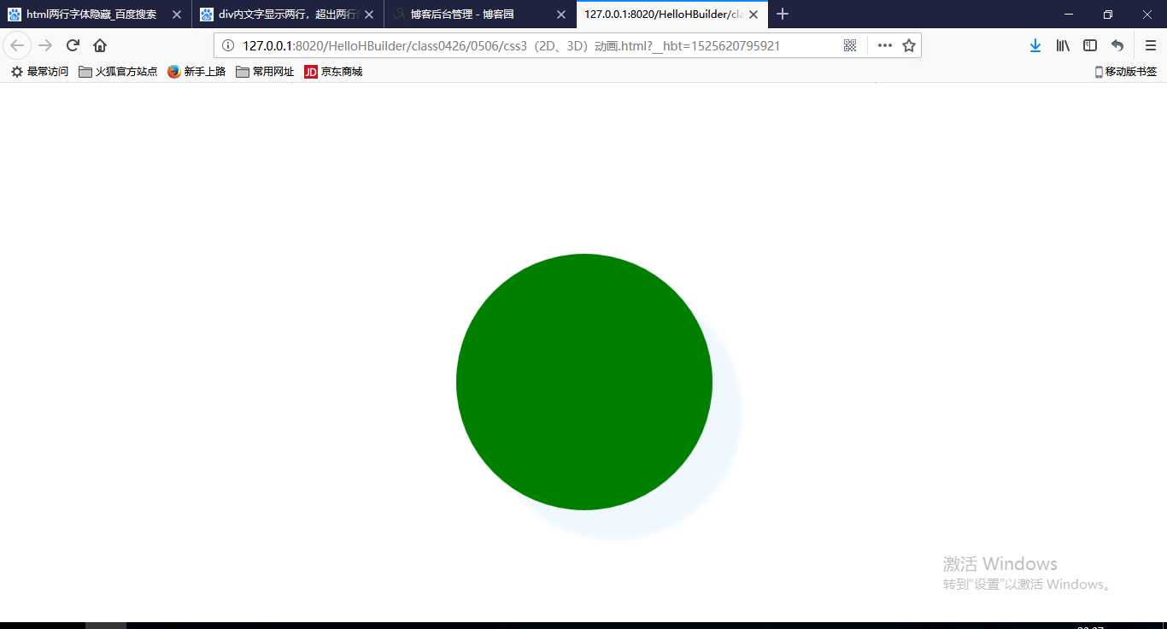Click the green circle on the page
This screenshot has width=1167, height=629.
(584, 382)
